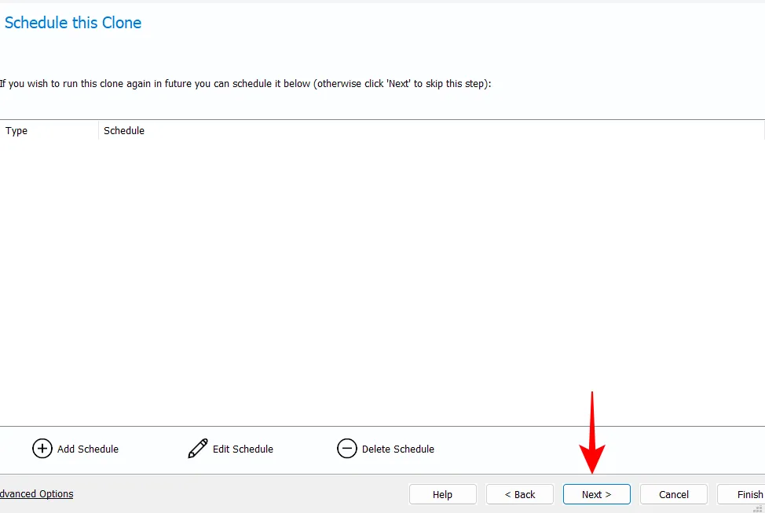Viewport: 765px width, 513px height.
Task: Click the Schedule column header
Action: tap(431, 130)
